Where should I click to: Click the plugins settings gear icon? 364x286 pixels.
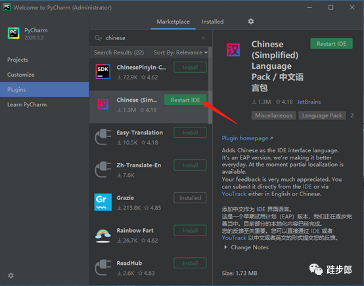tap(251, 22)
